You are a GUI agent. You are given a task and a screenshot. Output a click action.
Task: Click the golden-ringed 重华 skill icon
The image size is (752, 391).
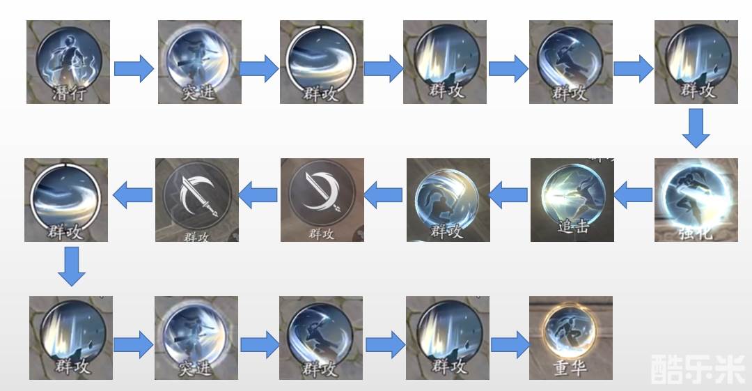[571, 337]
